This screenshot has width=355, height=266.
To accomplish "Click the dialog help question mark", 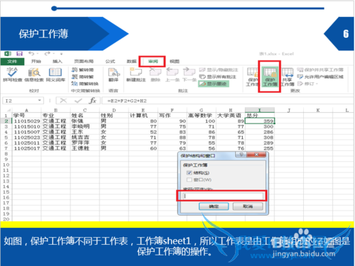I will 241,155.
